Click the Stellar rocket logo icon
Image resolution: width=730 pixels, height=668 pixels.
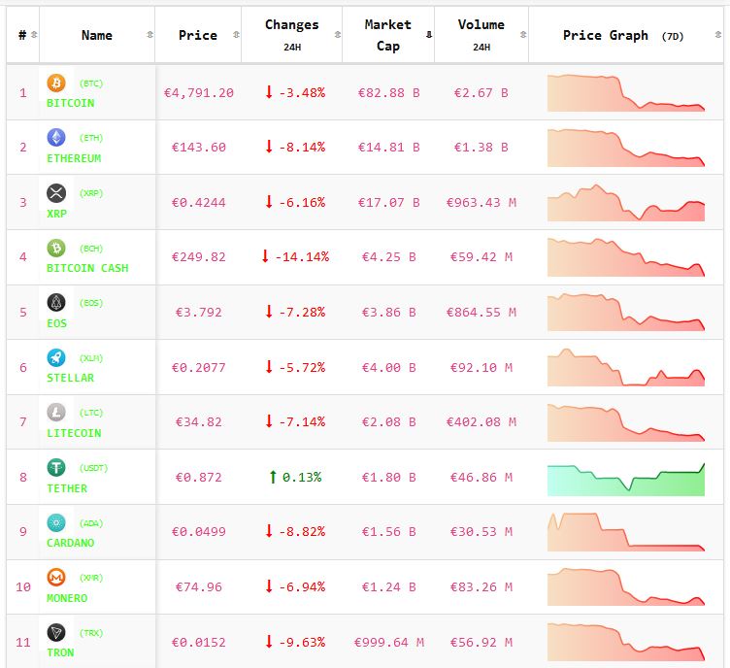[56, 357]
